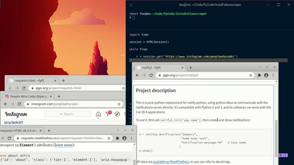Select the requests-html · PyPI tab
Image resolution: width=294 pixels, height=165 pixels.
coord(33,81)
